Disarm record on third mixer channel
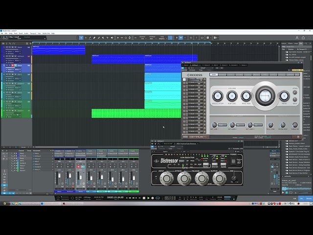Viewport: 313px width, 235px height. (78, 166)
